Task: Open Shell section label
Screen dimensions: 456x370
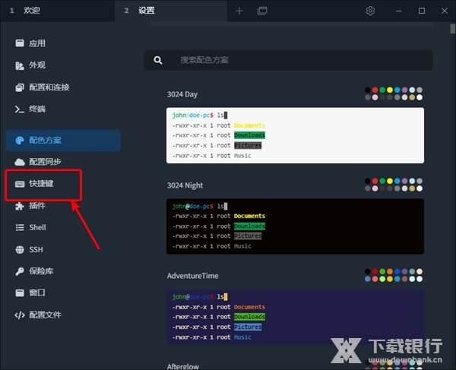Action: [37, 227]
